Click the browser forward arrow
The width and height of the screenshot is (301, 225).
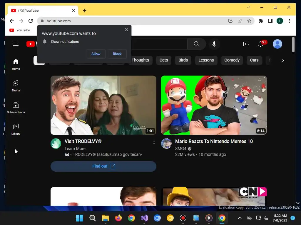pyautogui.click(x=21, y=21)
